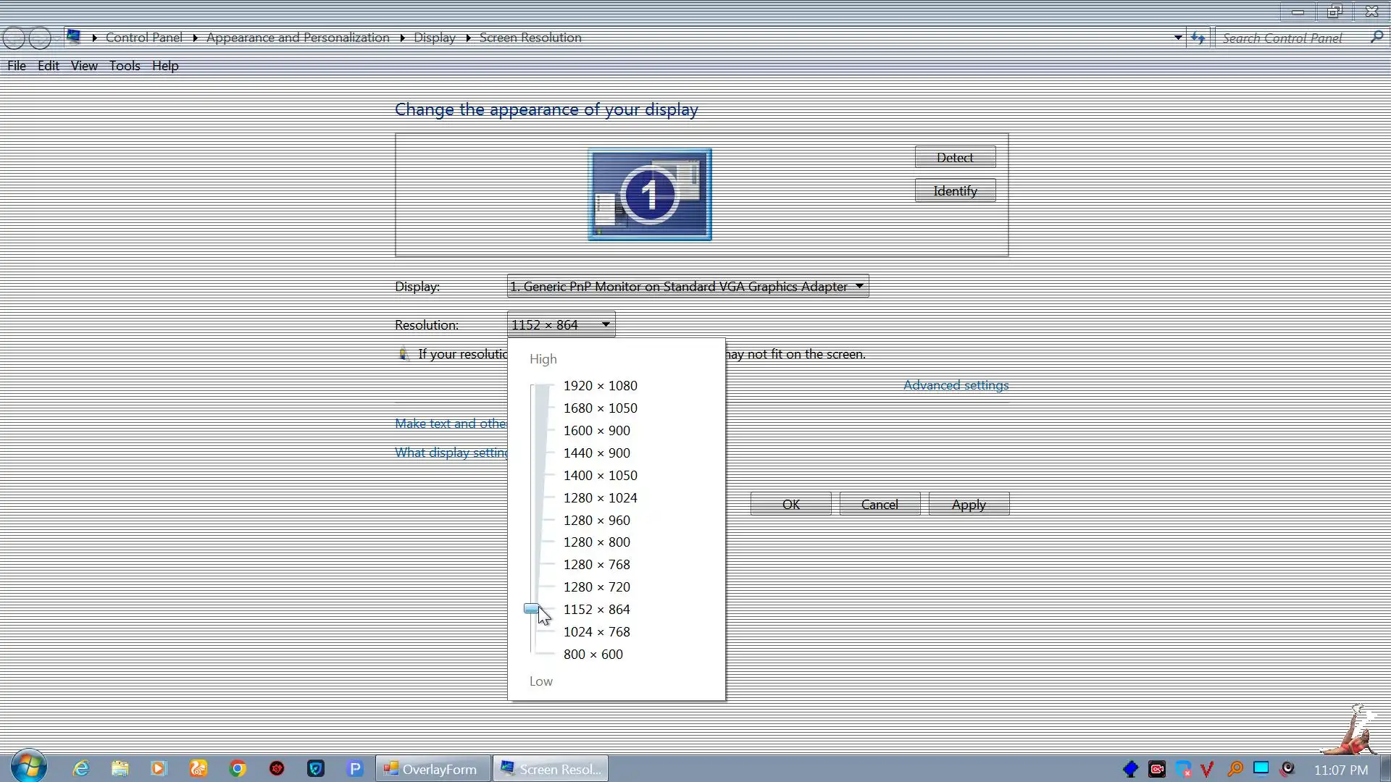Image resolution: width=1391 pixels, height=782 pixels.
Task: Select 1280 × 1024 resolution option
Action: (x=600, y=498)
